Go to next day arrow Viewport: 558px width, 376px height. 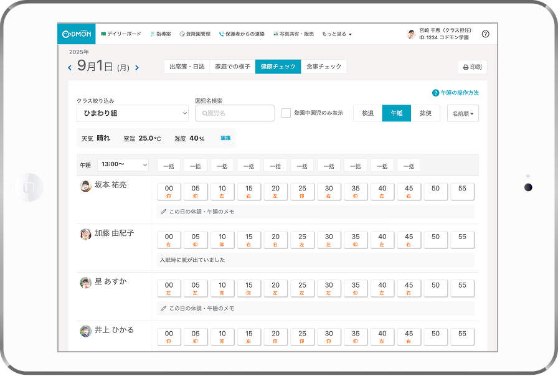coord(137,67)
